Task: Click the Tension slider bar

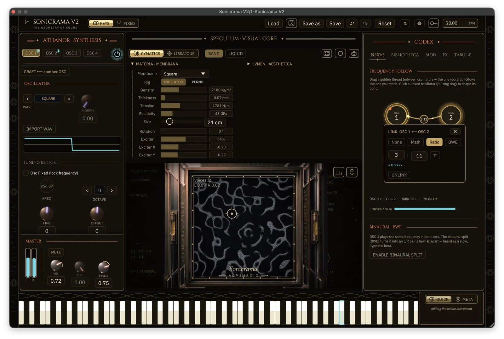Action: [x=184, y=106]
